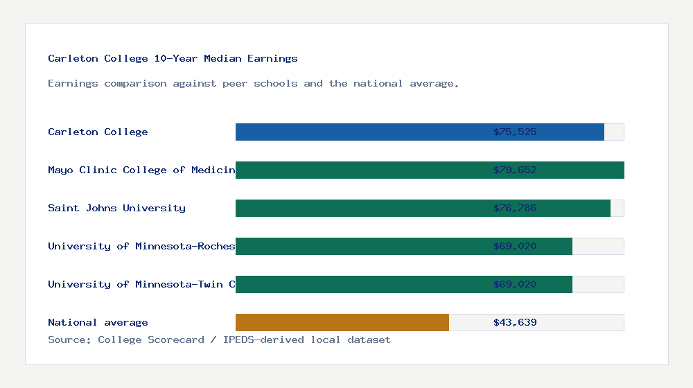This screenshot has height=388, width=693.
Task: Click the subtitle 'Earnings comparison against peer schools'
Action: [x=173, y=84]
